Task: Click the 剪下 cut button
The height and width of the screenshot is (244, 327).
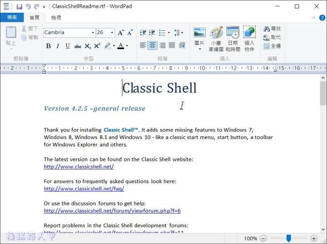Action: (30, 29)
